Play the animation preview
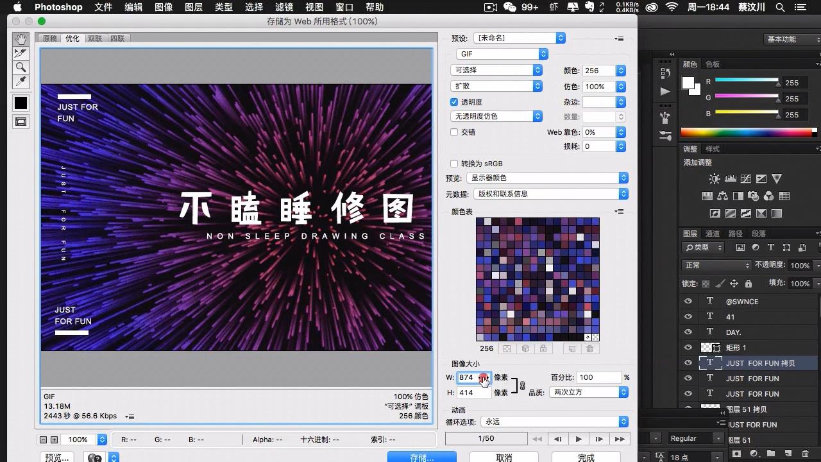This screenshot has width=821, height=462. (579, 439)
